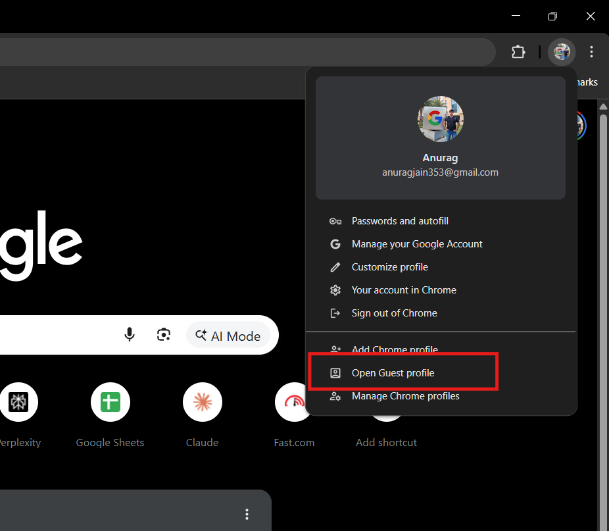This screenshot has width=609, height=531.
Task: Open the Claude shortcut
Action: click(202, 401)
